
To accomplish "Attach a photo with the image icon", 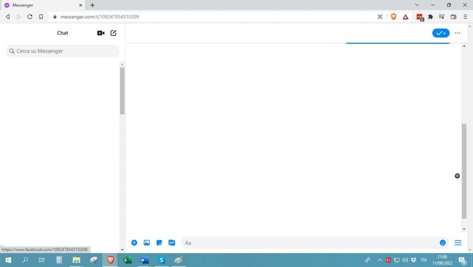I will click(147, 243).
